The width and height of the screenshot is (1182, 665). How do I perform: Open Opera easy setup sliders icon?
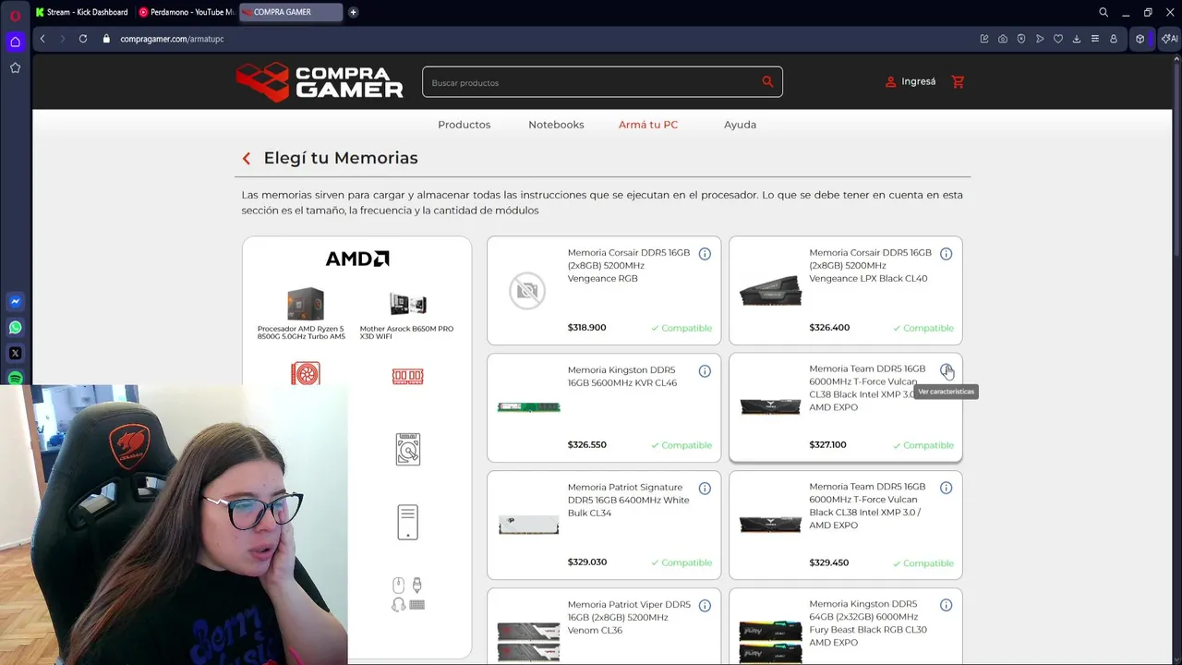(x=1095, y=39)
